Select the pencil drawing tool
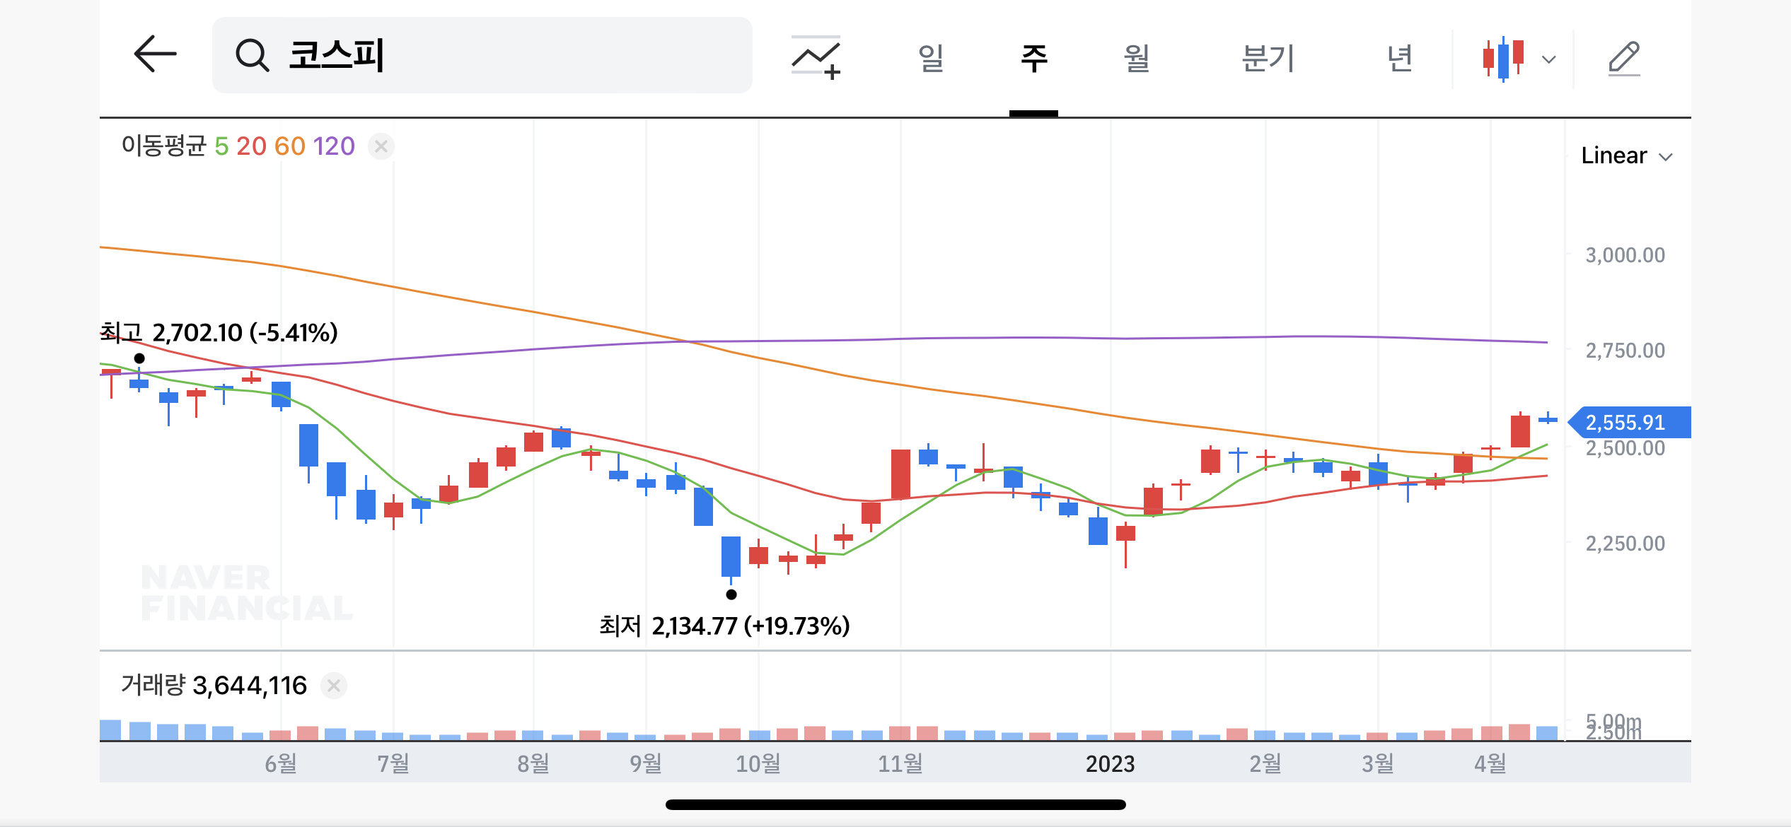The image size is (1791, 827). pos(1623,58)
